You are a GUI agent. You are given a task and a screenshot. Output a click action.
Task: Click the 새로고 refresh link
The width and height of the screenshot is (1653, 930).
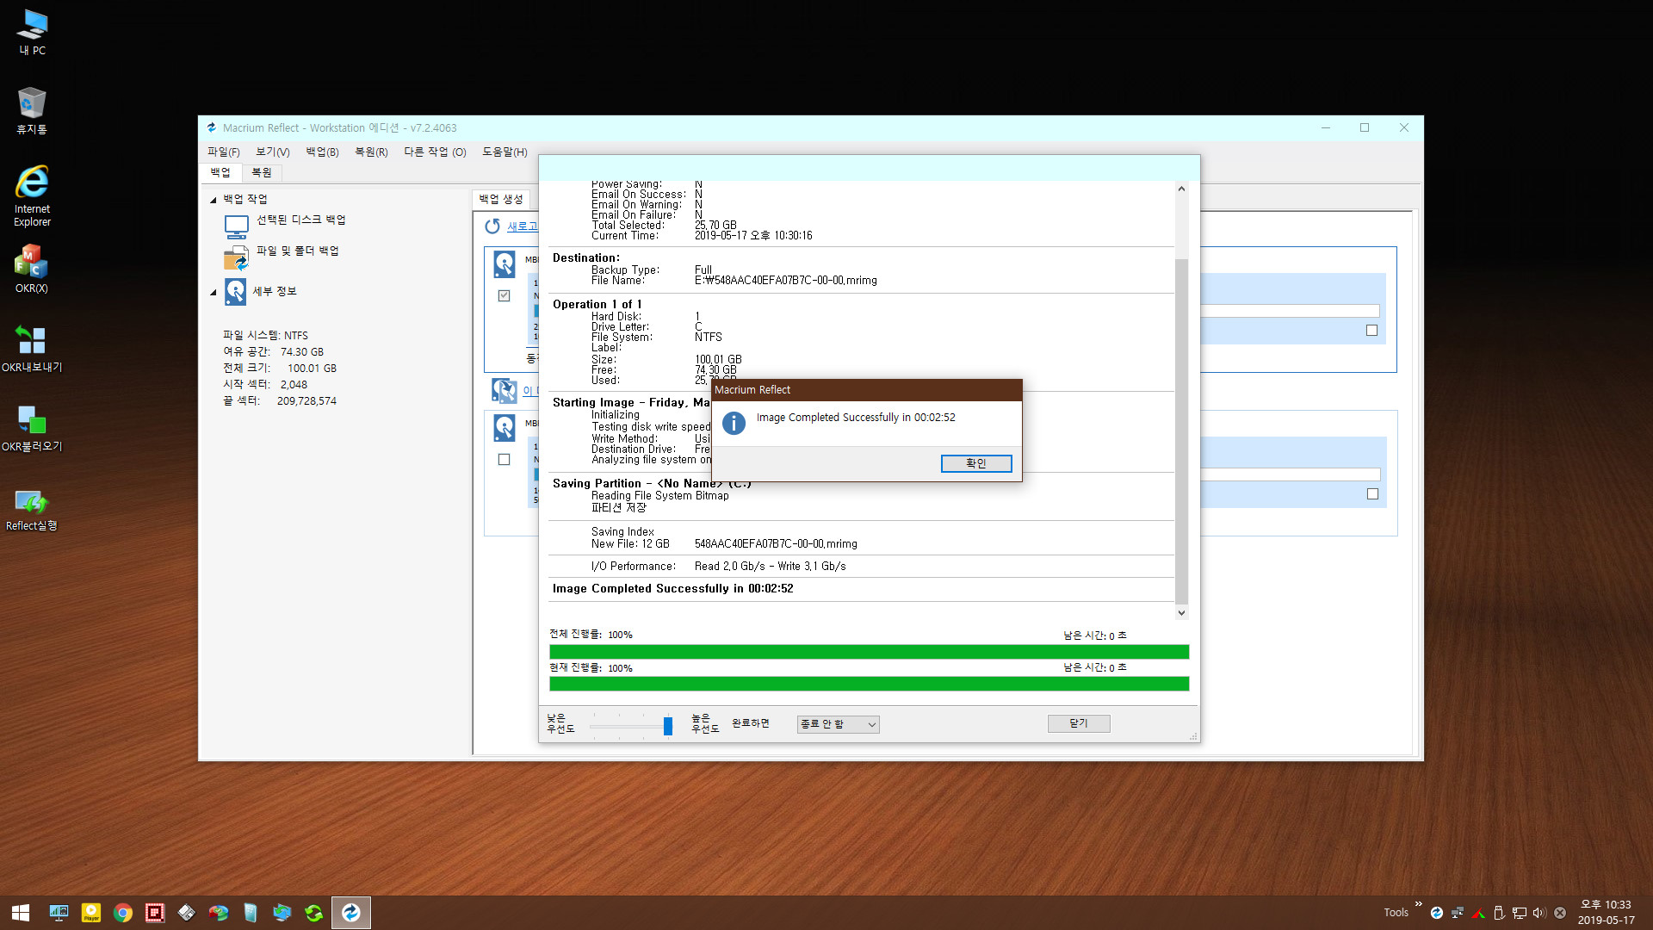click(x=522, y=226)
